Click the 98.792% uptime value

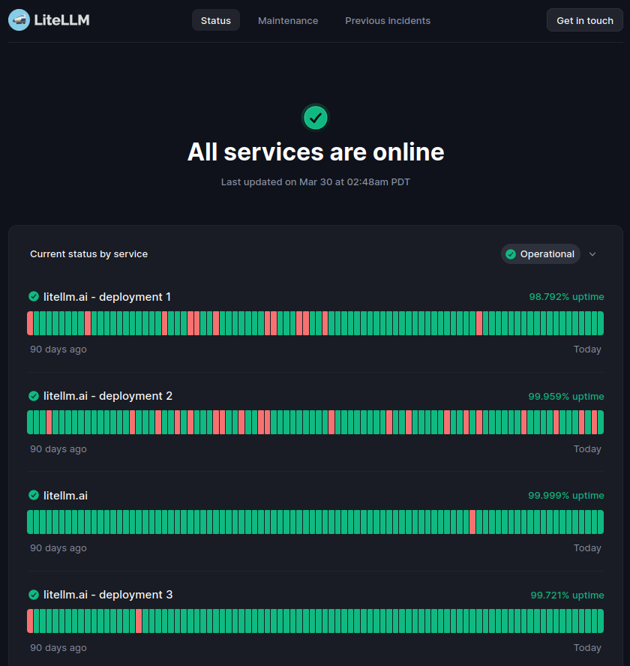point(566,296)
